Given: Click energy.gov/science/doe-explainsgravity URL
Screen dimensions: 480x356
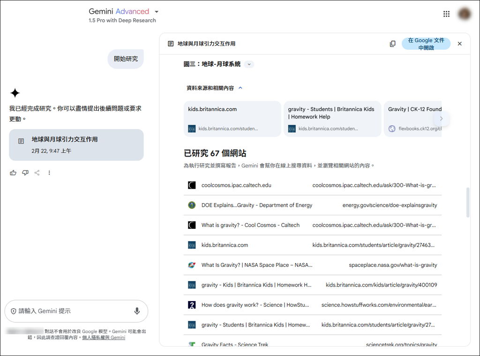Looking at the screenshot, I should coord(390,205).
